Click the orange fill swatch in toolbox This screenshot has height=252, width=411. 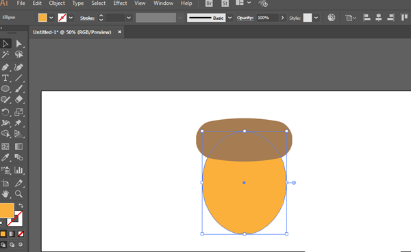7,210
